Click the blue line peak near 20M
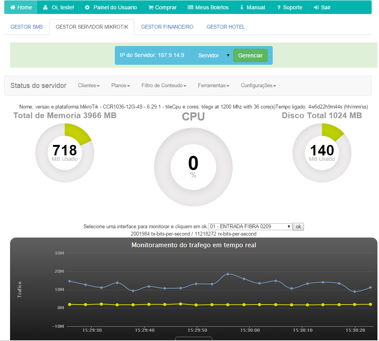Viewport: 379px width, 341px height. tap(228, 274)
